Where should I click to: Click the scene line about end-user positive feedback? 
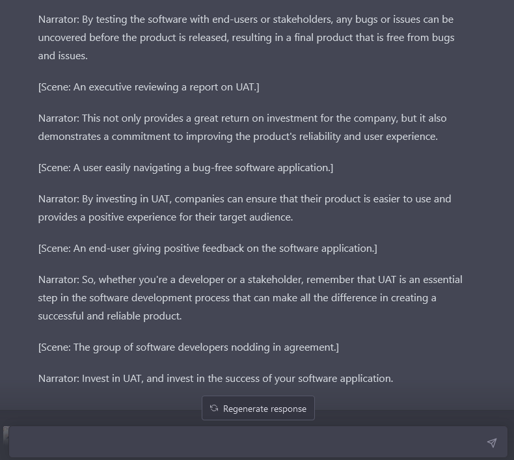point(208,248)
